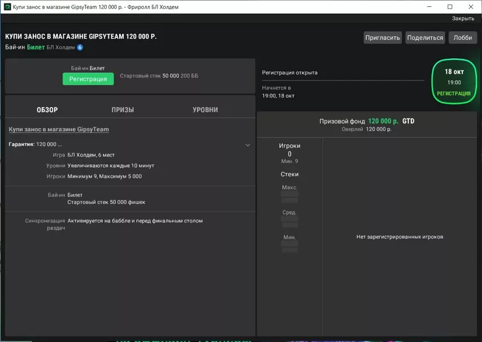
Task: Click the Закрыть link at top right
Action: [x=463, y=19]
